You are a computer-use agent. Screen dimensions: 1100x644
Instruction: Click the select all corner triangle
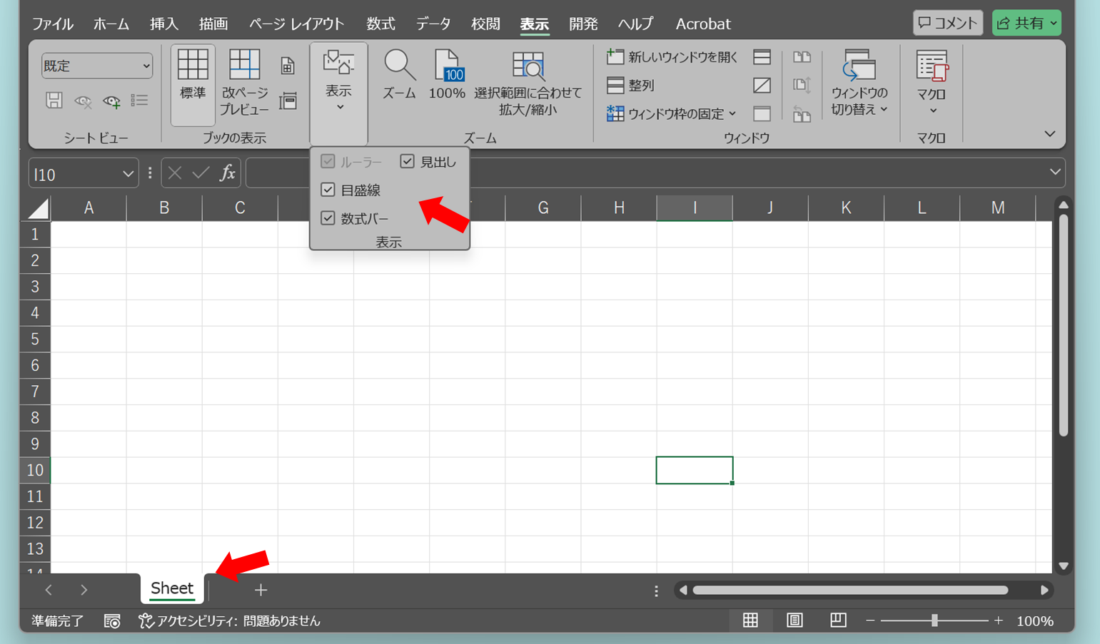[x=37, y=208]
